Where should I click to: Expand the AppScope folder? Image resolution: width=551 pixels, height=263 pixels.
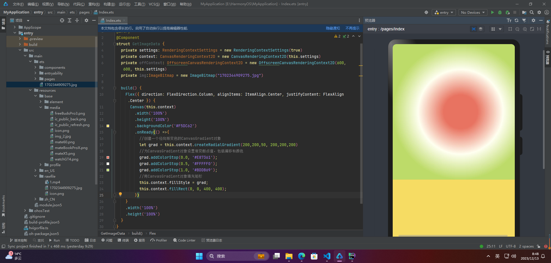15,27
